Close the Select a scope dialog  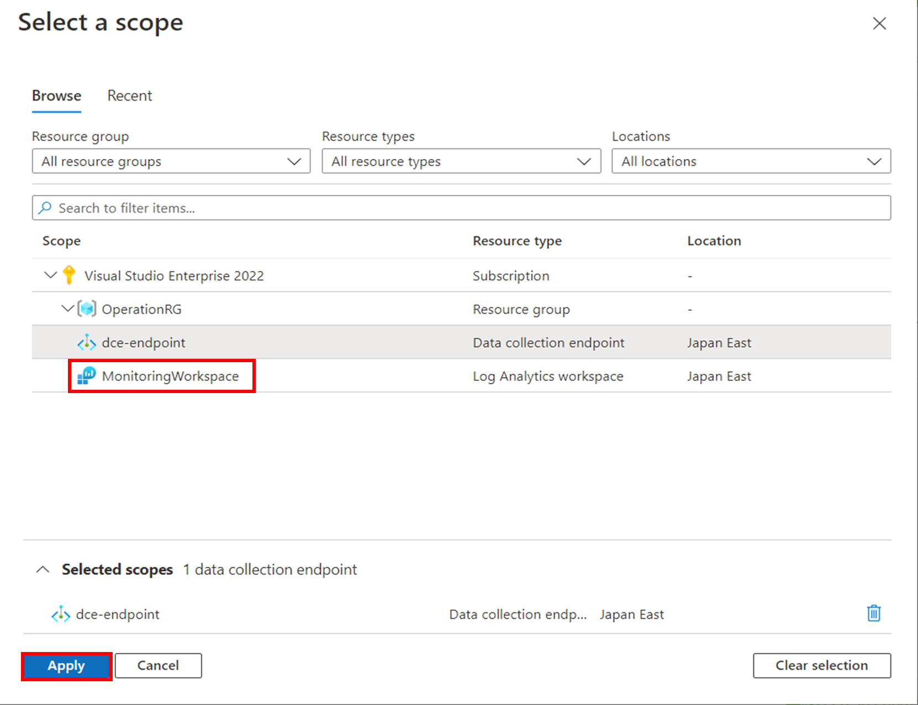[x=879, y=23]
